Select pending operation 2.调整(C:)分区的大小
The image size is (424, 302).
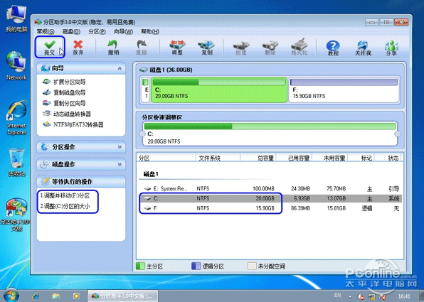pyautogui.click(x=65, y=206)
